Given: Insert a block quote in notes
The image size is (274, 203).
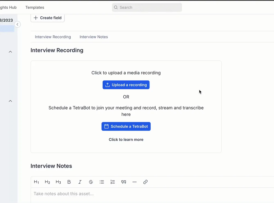Looking at the screenshot, I should coord(124,182).
